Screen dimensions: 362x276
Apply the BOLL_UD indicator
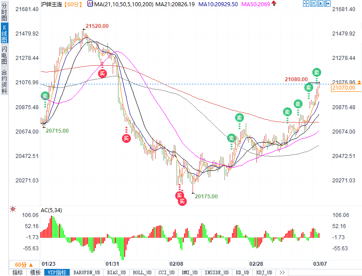(142, 272)
